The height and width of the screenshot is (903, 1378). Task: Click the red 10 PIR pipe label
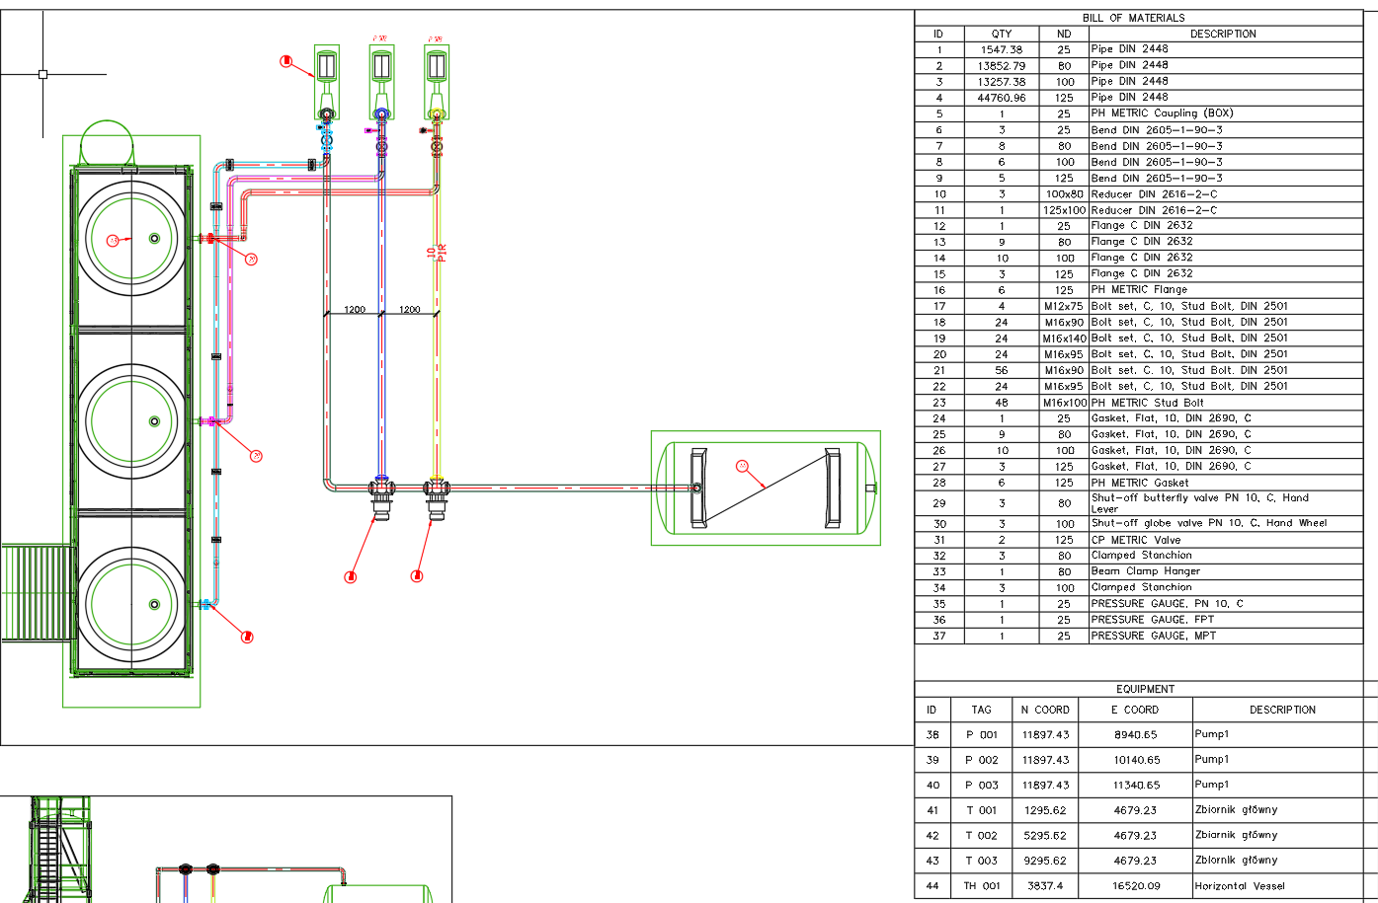[x=437, y=254]
